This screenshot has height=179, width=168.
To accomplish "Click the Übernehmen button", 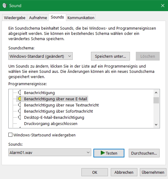I will click(153, 172).
